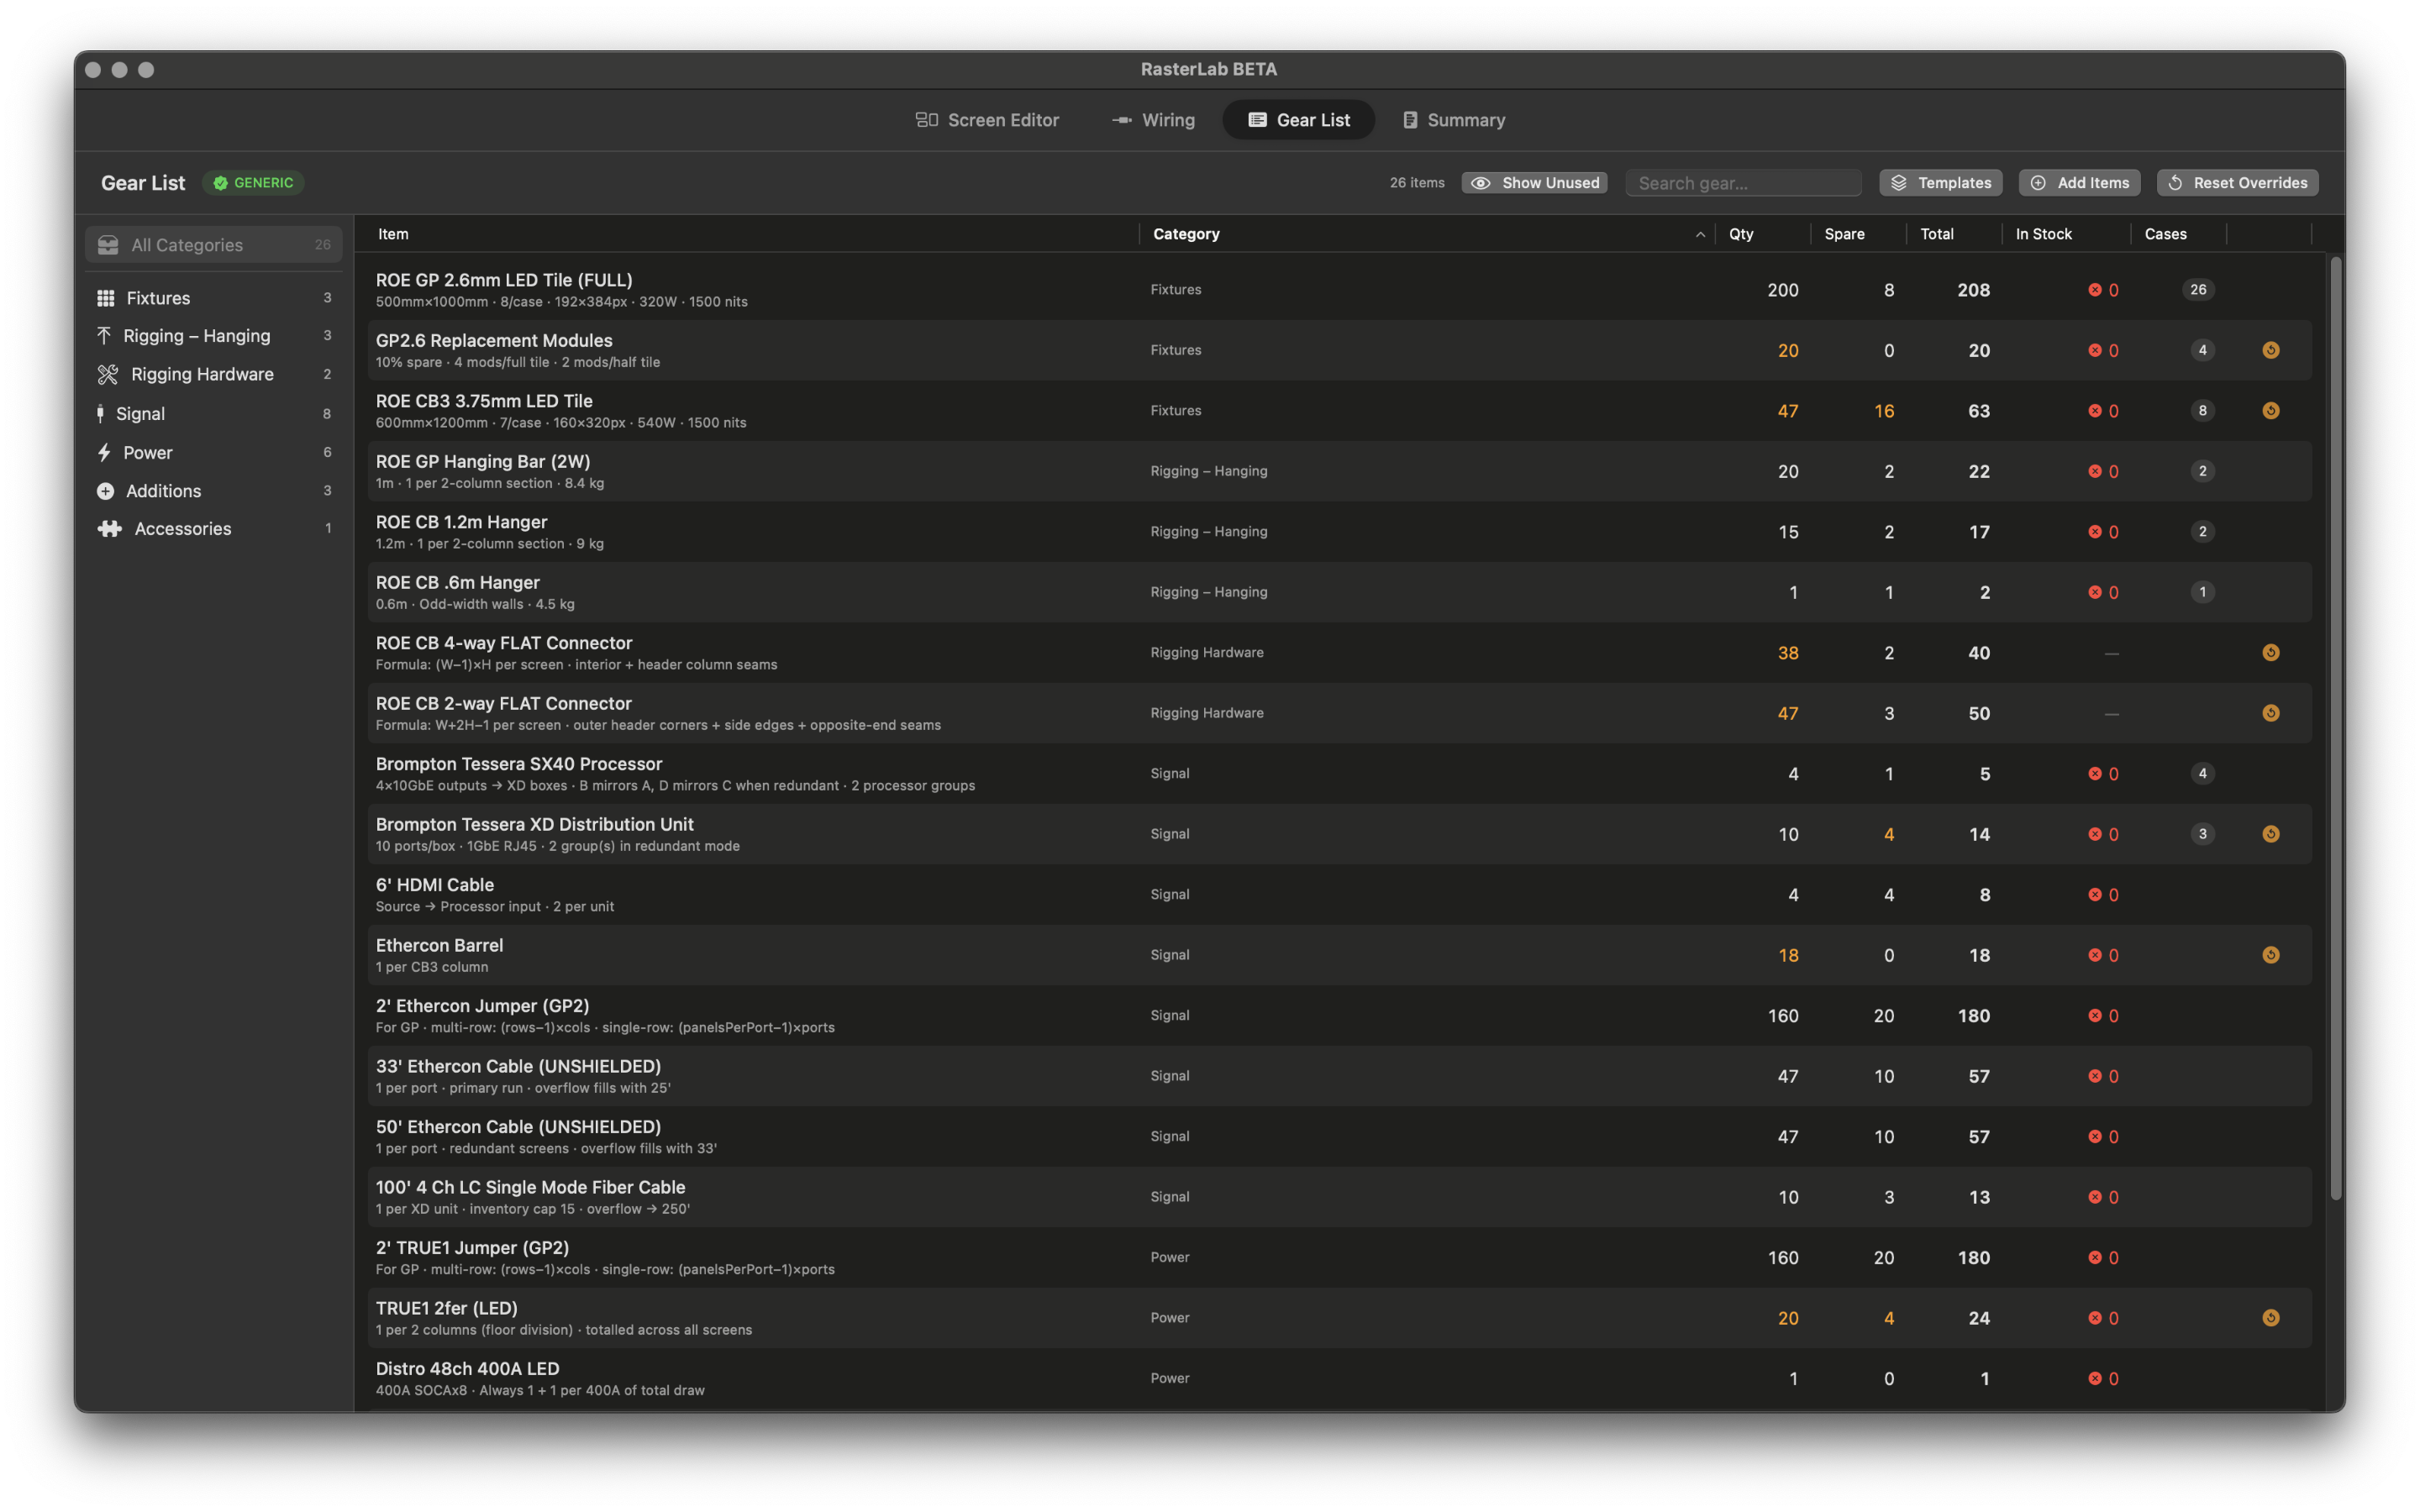Click the Power lightning bolt icon
Image resolution: width=2420 pixels, height=1512 pixels.
[x=104, y=452]
